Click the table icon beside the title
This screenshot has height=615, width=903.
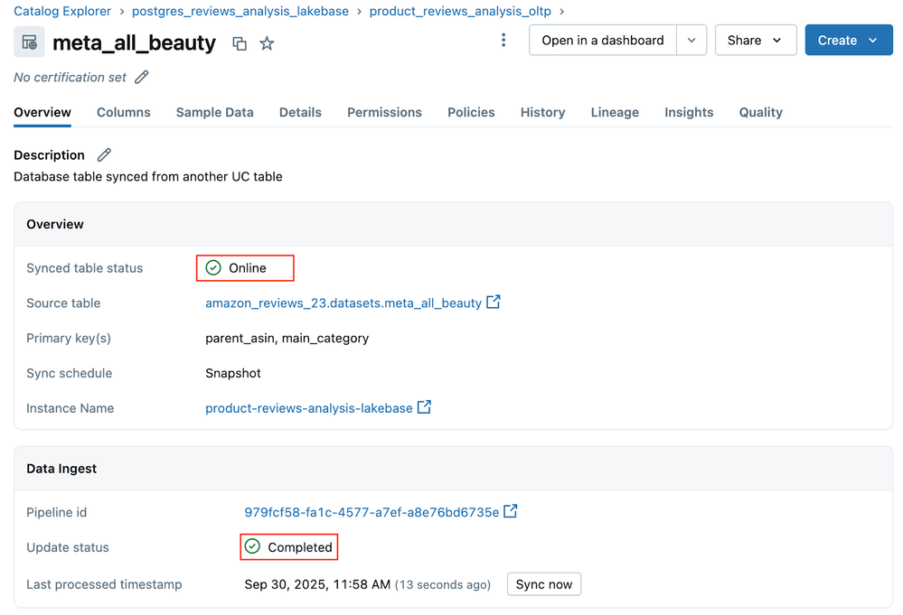29,42
